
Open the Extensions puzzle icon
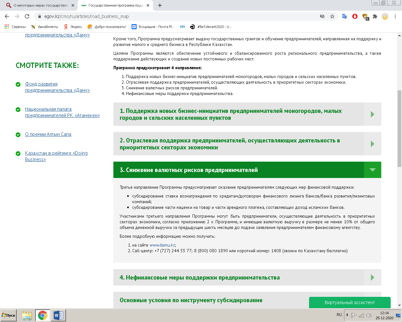[375, 16]
